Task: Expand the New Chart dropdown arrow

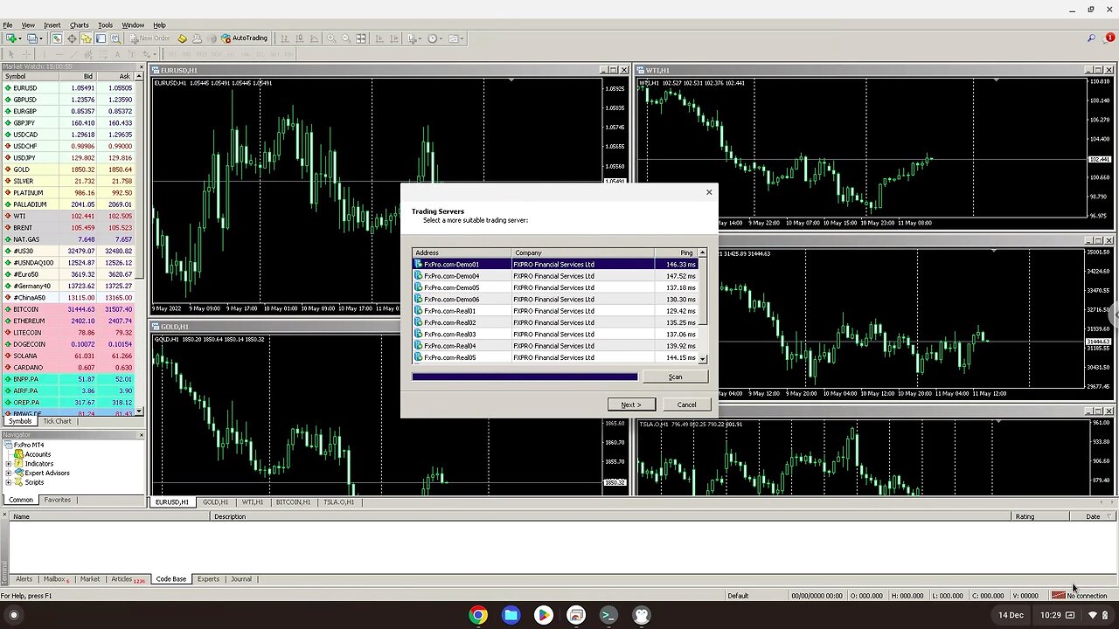Action: coord(19,38)
